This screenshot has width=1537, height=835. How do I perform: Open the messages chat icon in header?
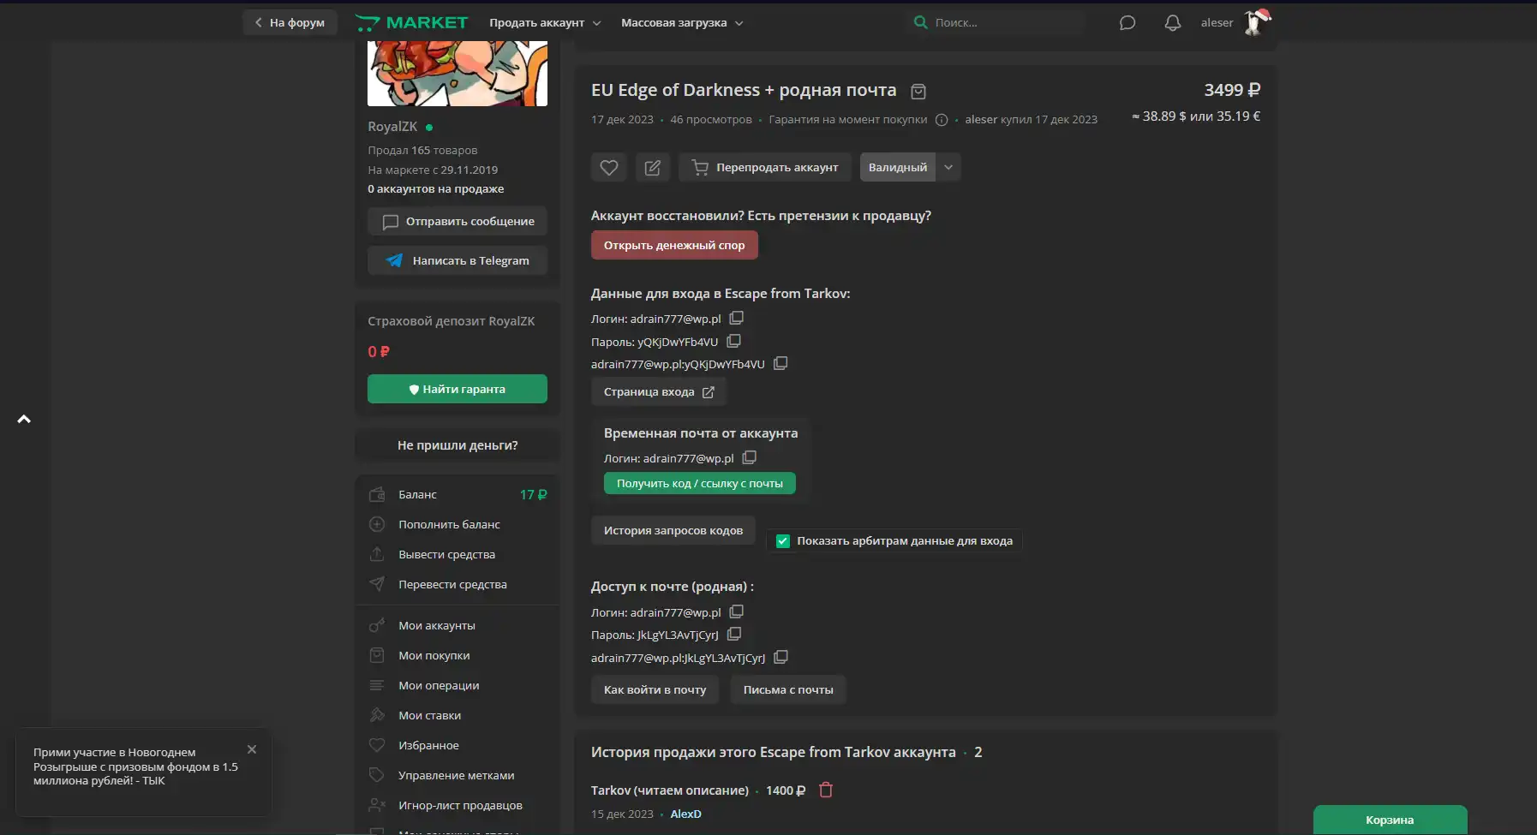pos(1127,23)
